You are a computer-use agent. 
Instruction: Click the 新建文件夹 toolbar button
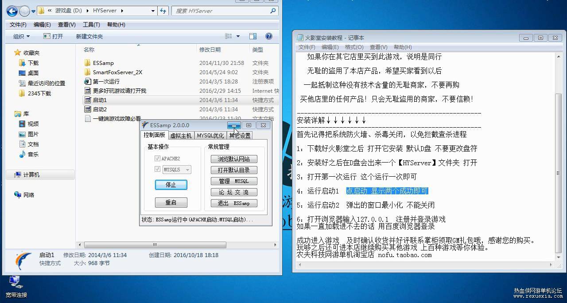(x=89, y=36)
